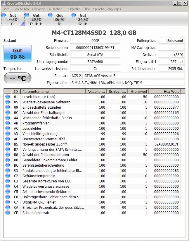Sort by the Grenzwert column header
This screenshot has width=189, height=241.
pyautogui.click(x=138, y=91)
